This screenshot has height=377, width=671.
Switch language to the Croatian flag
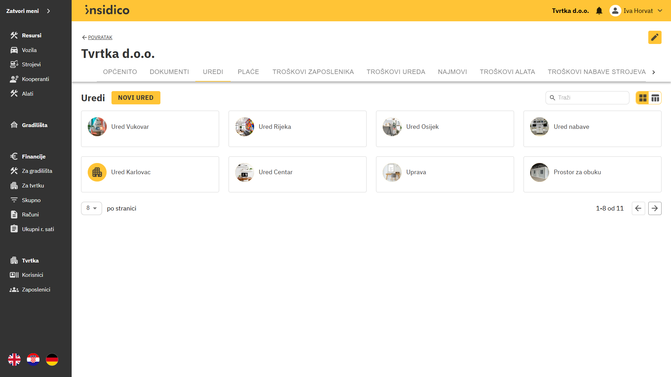coord(33,359)
